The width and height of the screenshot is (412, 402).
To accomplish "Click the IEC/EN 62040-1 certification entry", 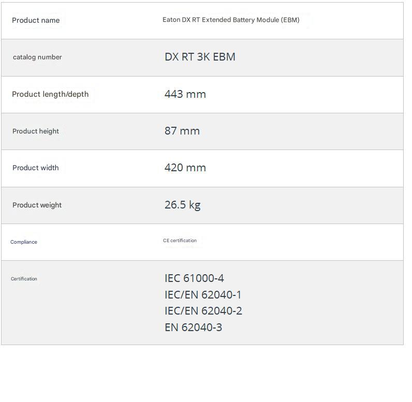I will point(203,295).
